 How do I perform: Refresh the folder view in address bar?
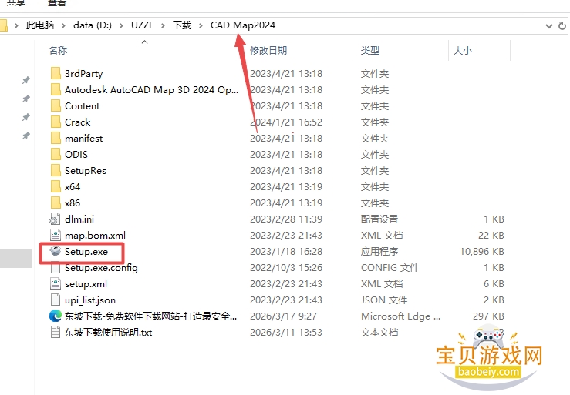point(562,25)
